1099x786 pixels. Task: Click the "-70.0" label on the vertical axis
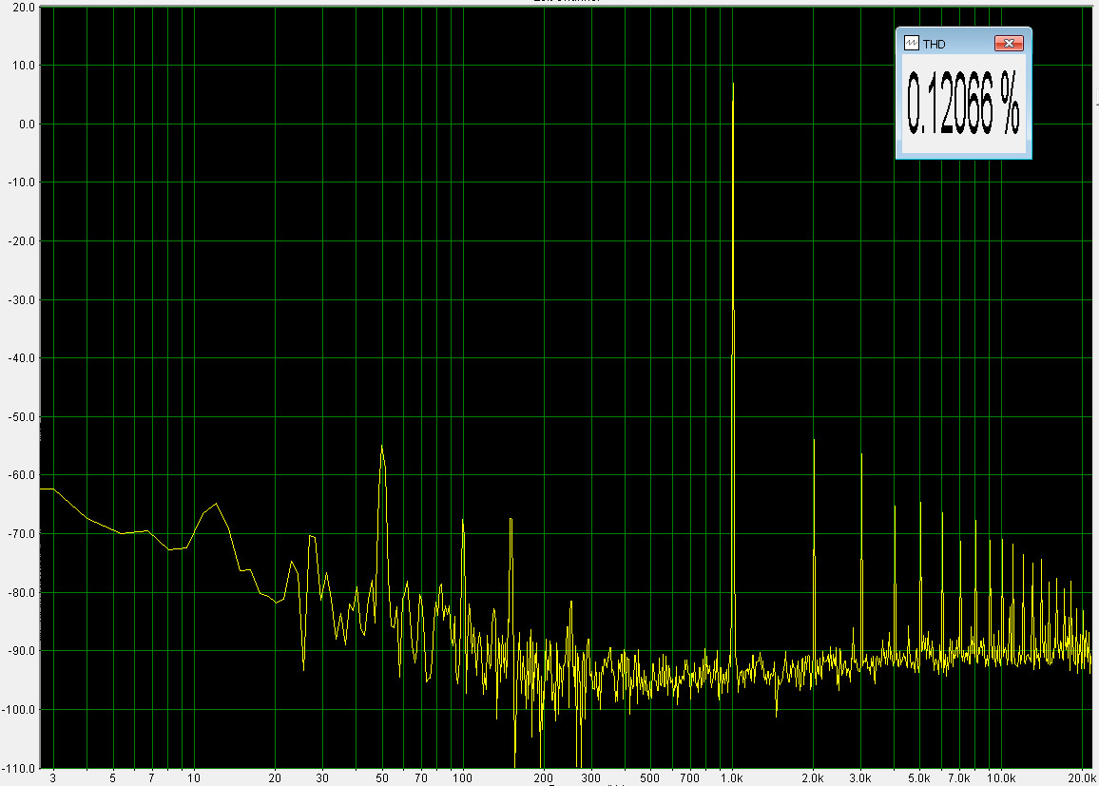tap(22, 534)
